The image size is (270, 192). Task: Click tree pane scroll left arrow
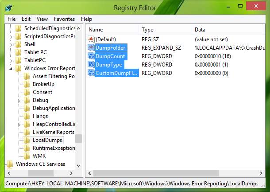(x=9, y=173)
